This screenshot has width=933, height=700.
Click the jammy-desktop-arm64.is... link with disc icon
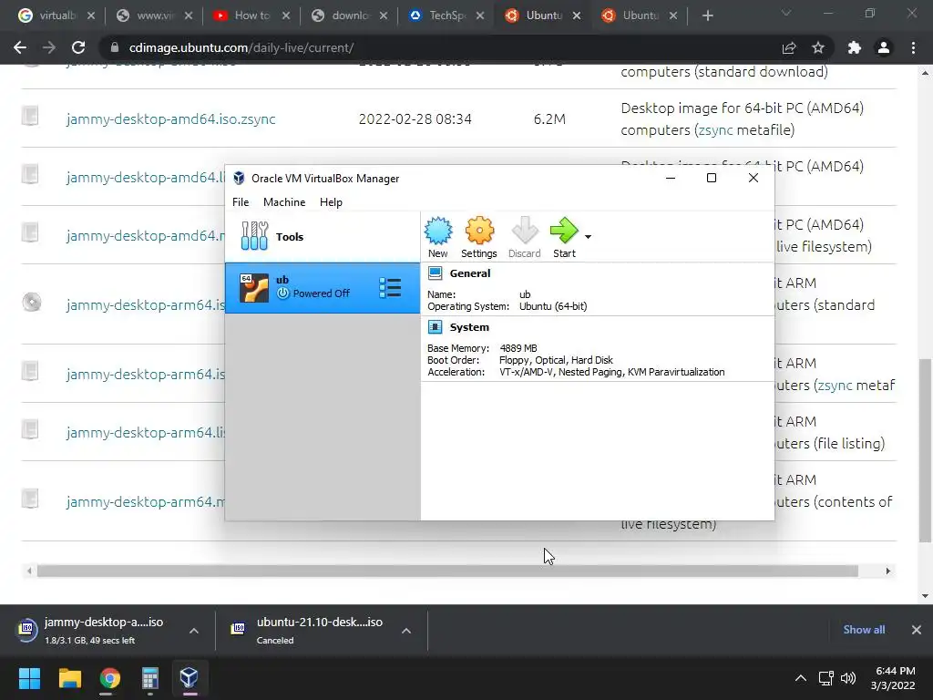(x=146, y=304)
